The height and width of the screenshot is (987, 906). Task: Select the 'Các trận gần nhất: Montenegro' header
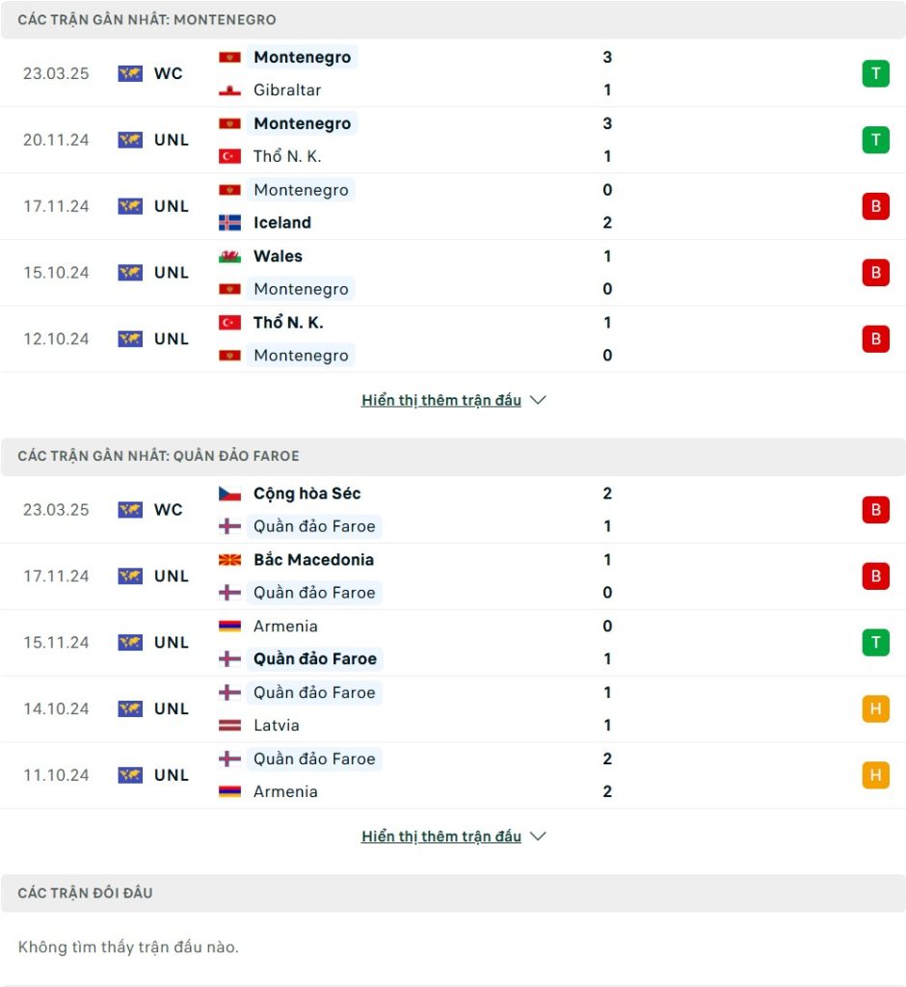[x=453, y=19]
